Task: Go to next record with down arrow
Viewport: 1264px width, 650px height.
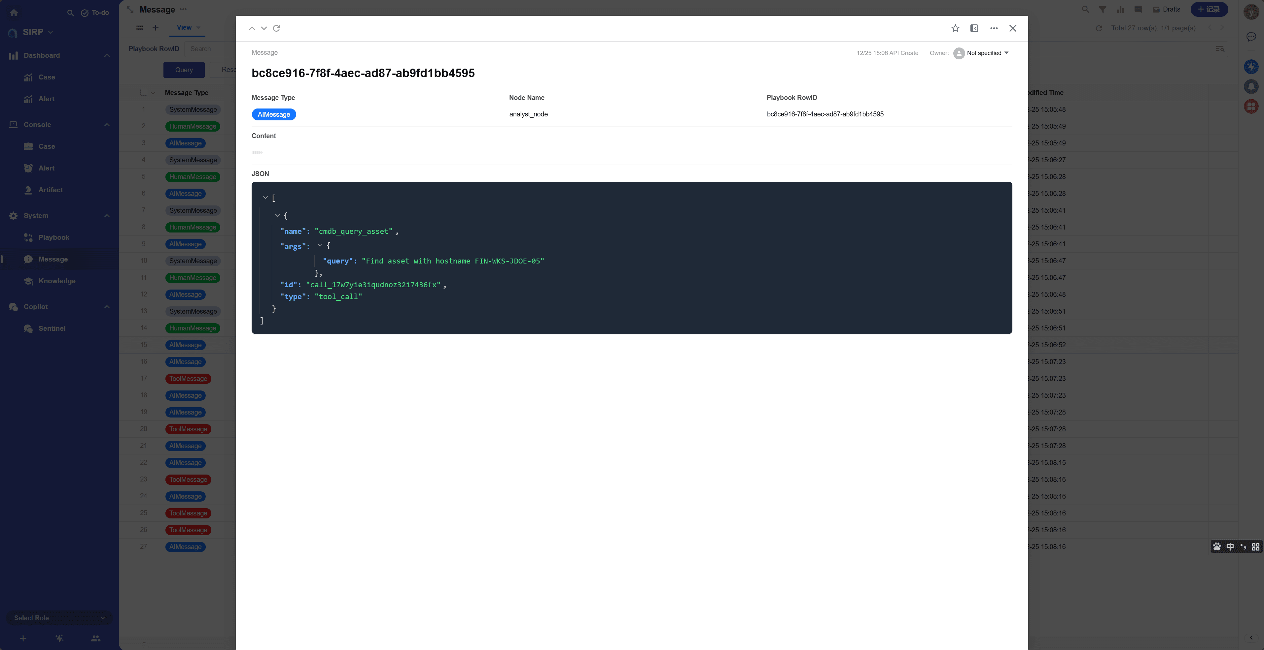Action: pyautogui.click(x=264, y=28)
